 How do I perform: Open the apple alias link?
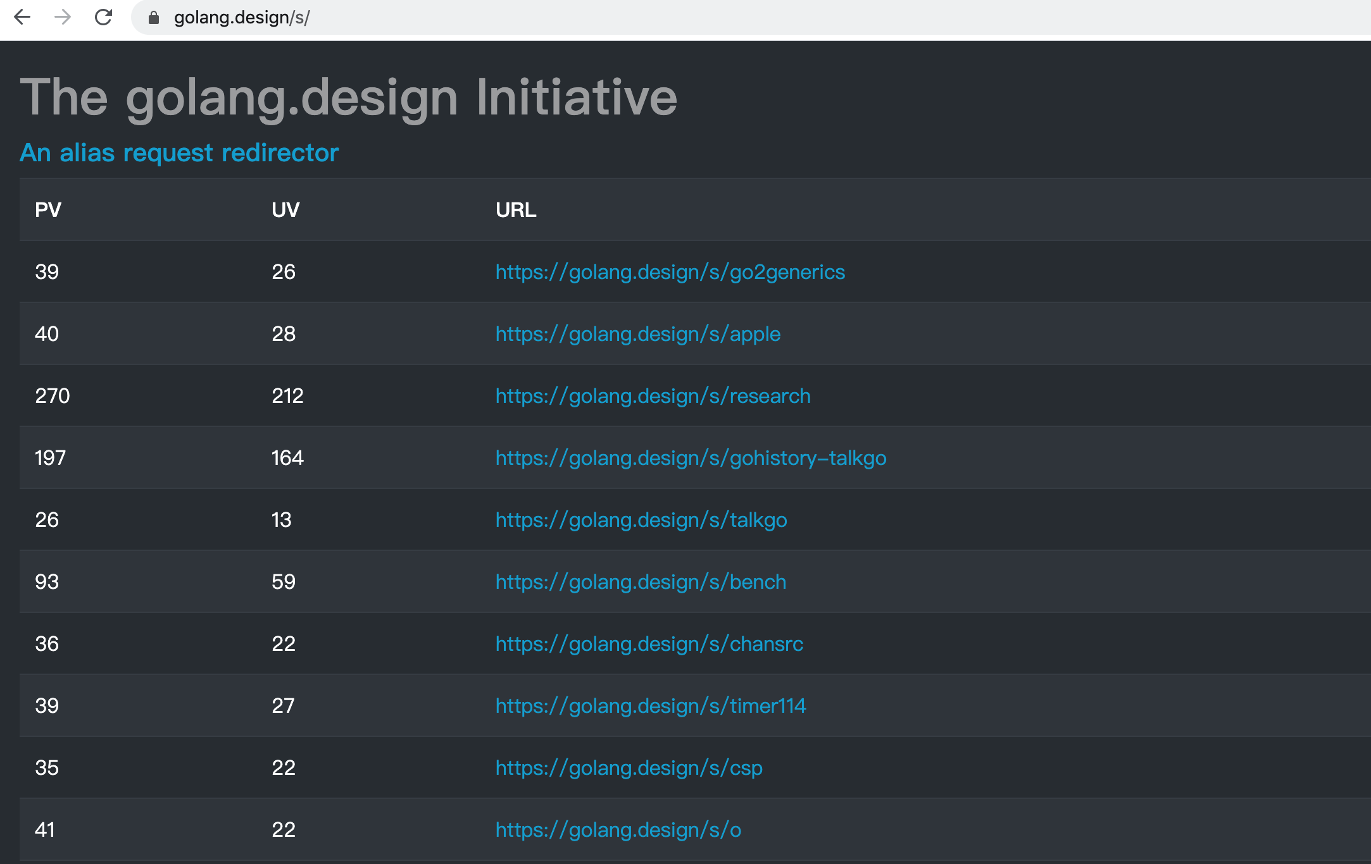pyautogui.click(x=637, y=334)
